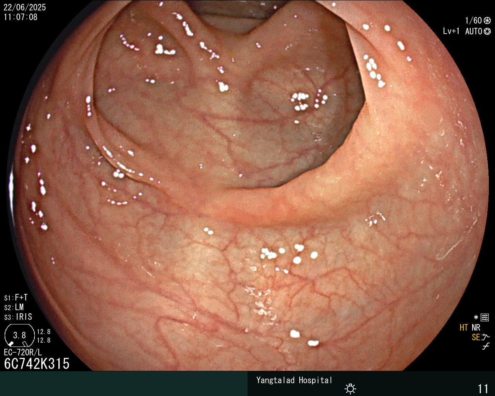The image size is (495, 396).
Task: Click the Lv+1 brightness level value
Action: tap(451, 31)
